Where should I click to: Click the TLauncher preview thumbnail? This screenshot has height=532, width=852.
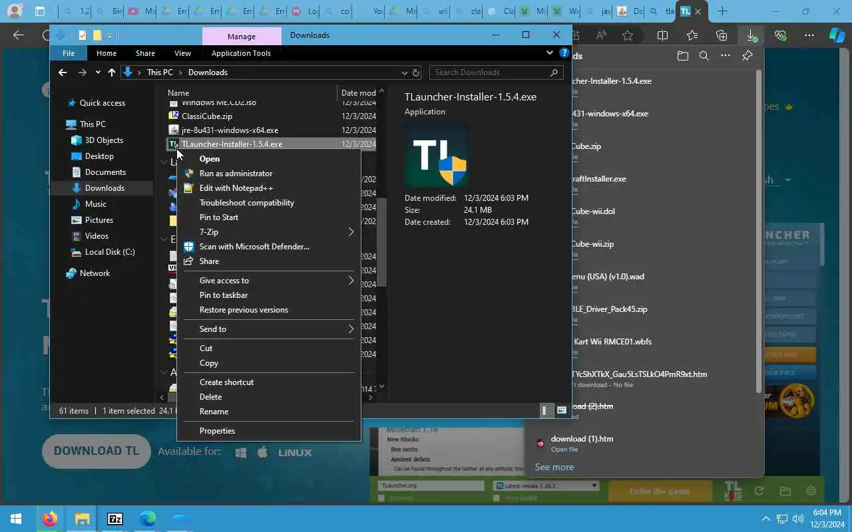[x=437, y=156]
